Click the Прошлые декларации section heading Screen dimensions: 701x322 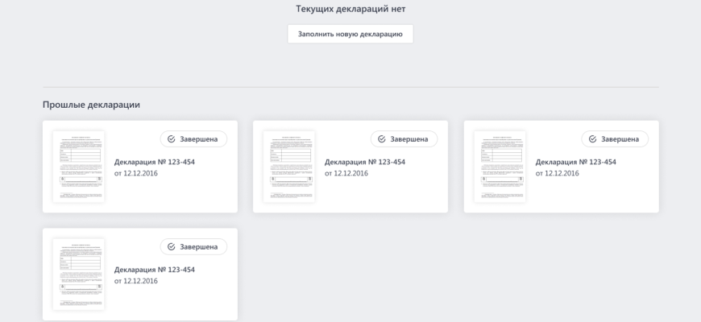91,105
